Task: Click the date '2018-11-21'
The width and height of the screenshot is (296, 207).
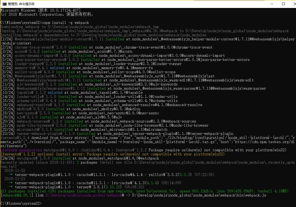Action: pyautogui.click(x=15, y=179)
